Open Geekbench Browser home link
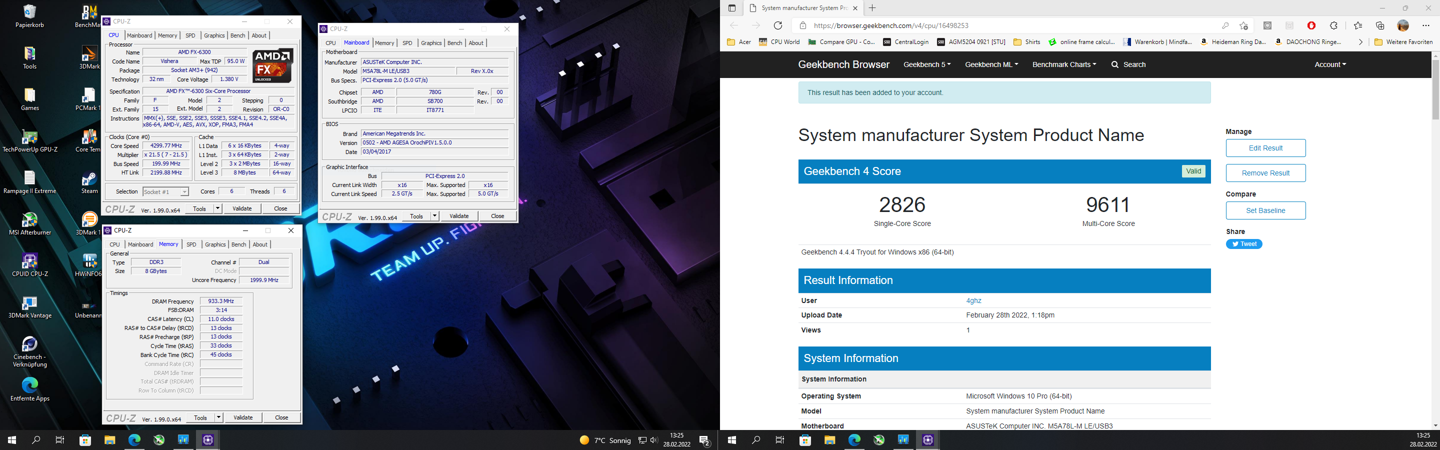 click(x=843, y=64)
